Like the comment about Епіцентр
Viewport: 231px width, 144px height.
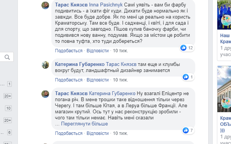point(69,133)
